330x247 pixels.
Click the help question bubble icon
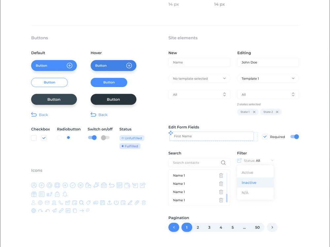coord(88,210)
